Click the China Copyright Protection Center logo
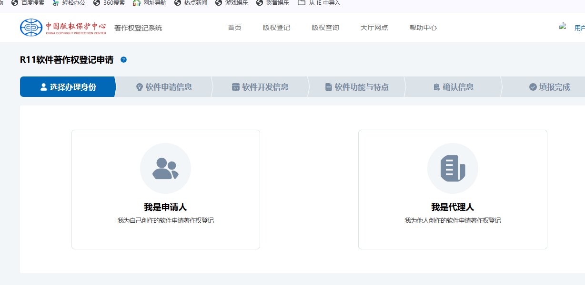Image resolution: width=585 pixels, height=285 pixels. pyautogui.click(x=63, y=28)
